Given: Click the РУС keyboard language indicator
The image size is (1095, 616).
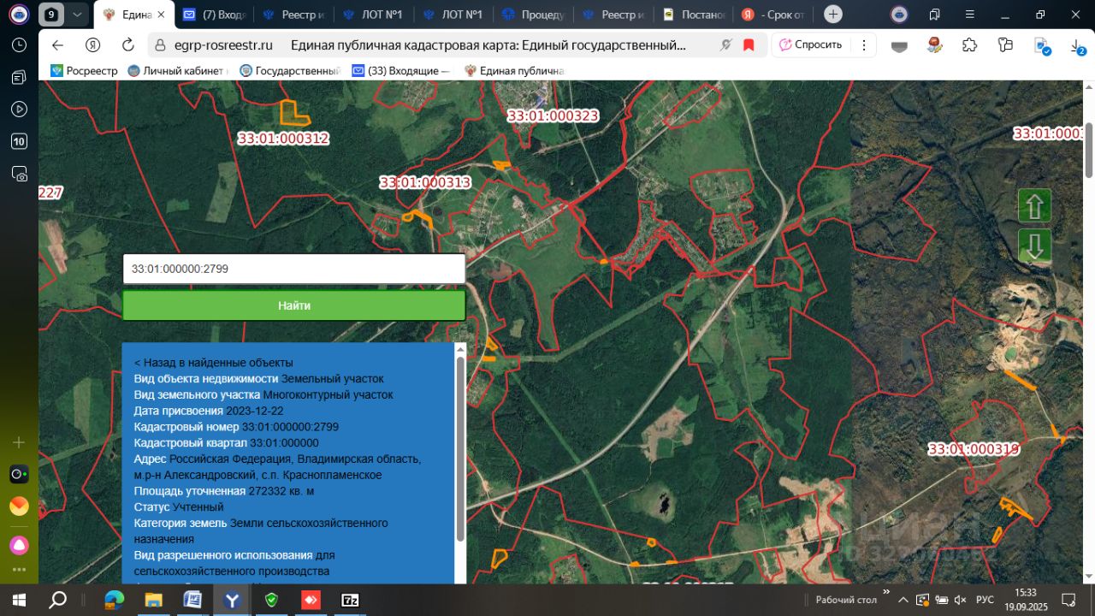Looking at the screenshot, I should [985, 600].
